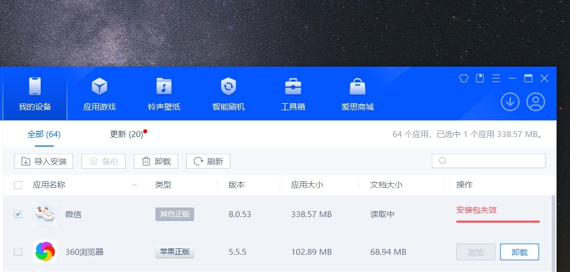570x272 pixels.
Task: Click the 安装包失效 red status
Action: [x=476, y=210]
